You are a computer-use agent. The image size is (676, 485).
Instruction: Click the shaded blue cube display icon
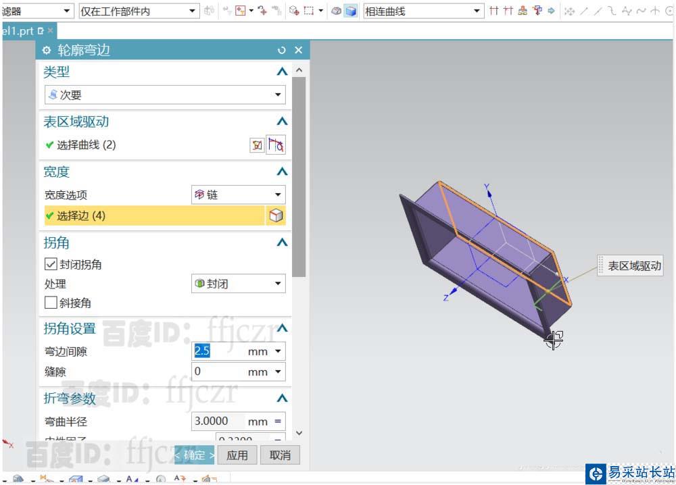[x=352, y=11]
